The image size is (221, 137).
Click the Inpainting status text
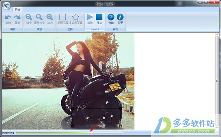point(8,133)
